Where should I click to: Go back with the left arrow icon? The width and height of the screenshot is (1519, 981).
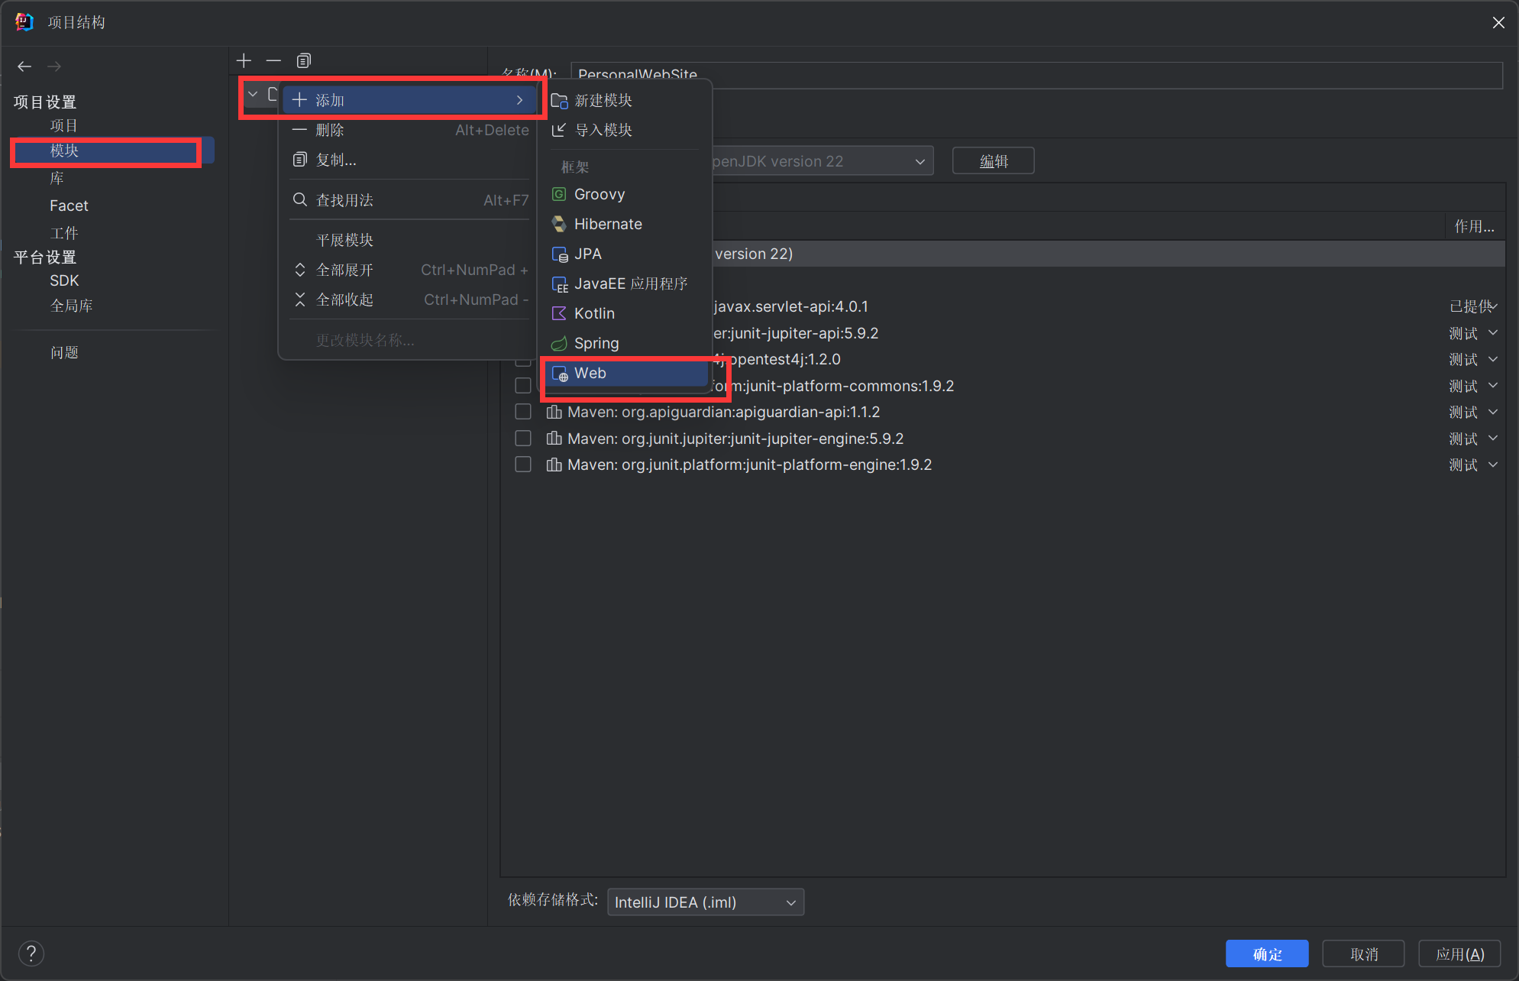tap(24, 66)
